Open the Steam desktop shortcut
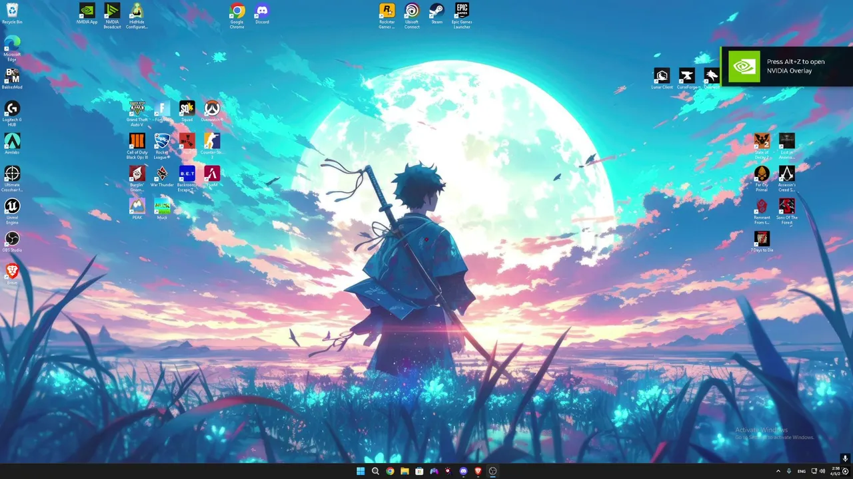Screen dimensions: 853x479 point(436,13)
